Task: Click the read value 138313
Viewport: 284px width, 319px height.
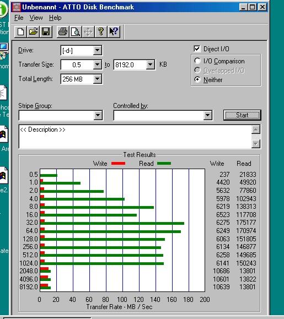Action: coord(246,207)
